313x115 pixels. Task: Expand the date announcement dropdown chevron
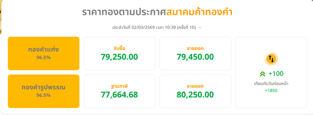coord(200,28)
